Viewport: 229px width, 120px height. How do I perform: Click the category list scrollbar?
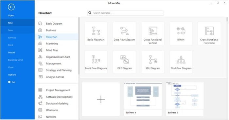(x=79, y=46)
